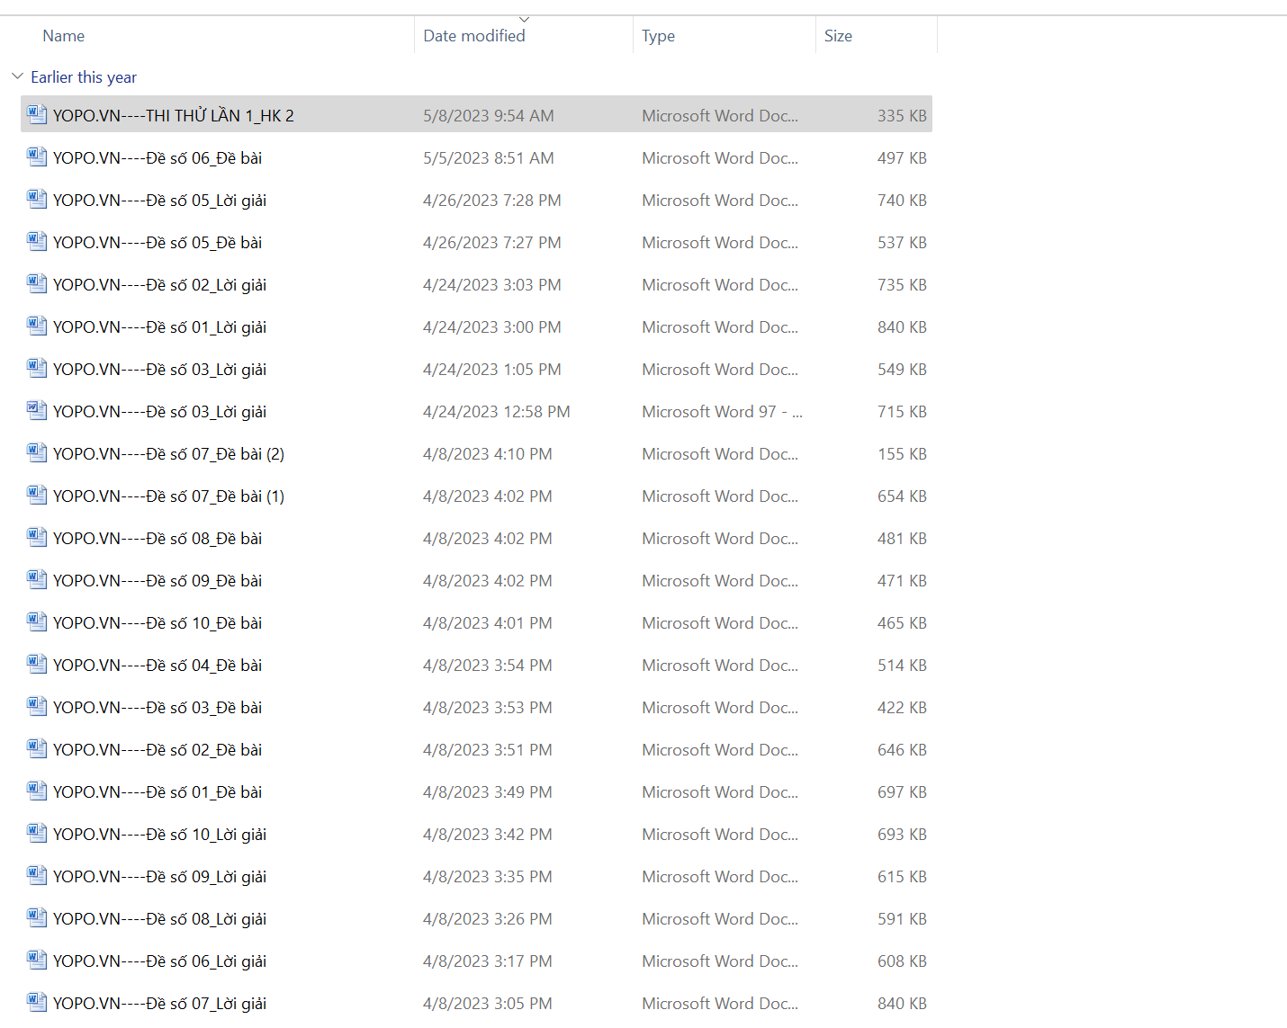Viewport: 1287px width, 1028px height.
Task: Click Word icon beside Đề số 04_Đề bài
Action: coord(37,664)
